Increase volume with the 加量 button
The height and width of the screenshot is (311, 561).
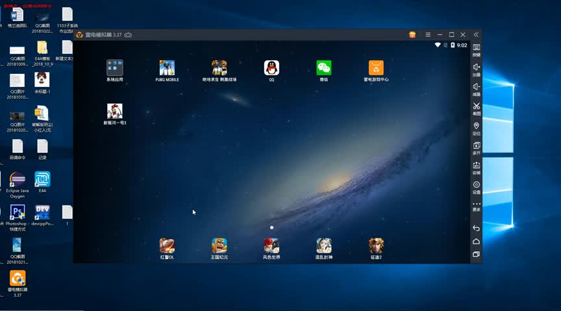[476, 67]
